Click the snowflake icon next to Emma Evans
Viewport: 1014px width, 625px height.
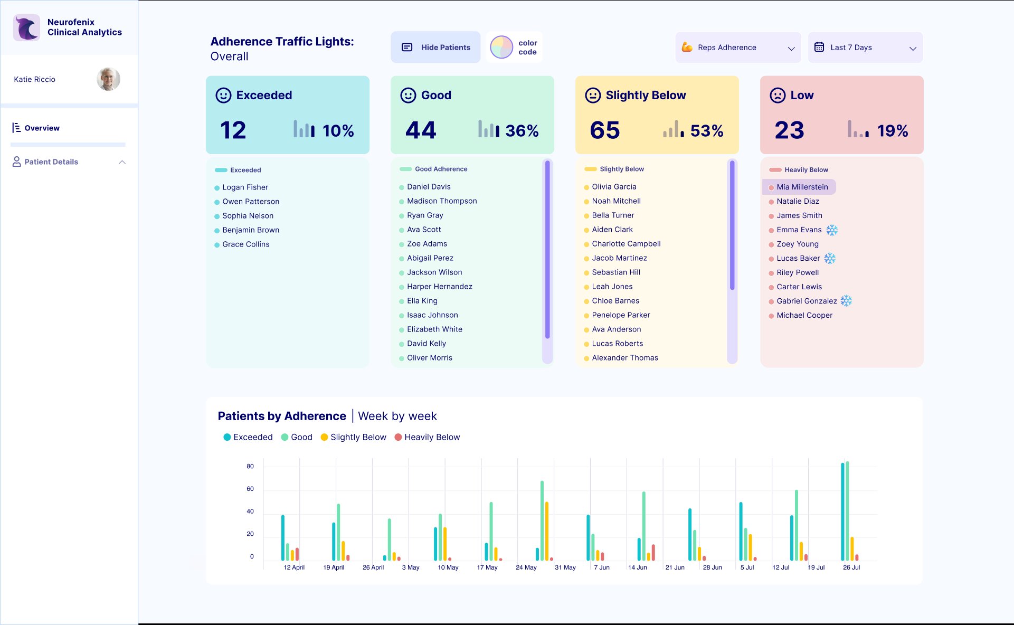pyautogui.click(x=832, y=230)
